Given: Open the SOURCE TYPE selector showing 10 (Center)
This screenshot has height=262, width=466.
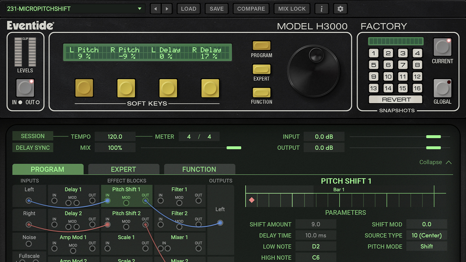Looking at the screenshot, I should (427, 235).
